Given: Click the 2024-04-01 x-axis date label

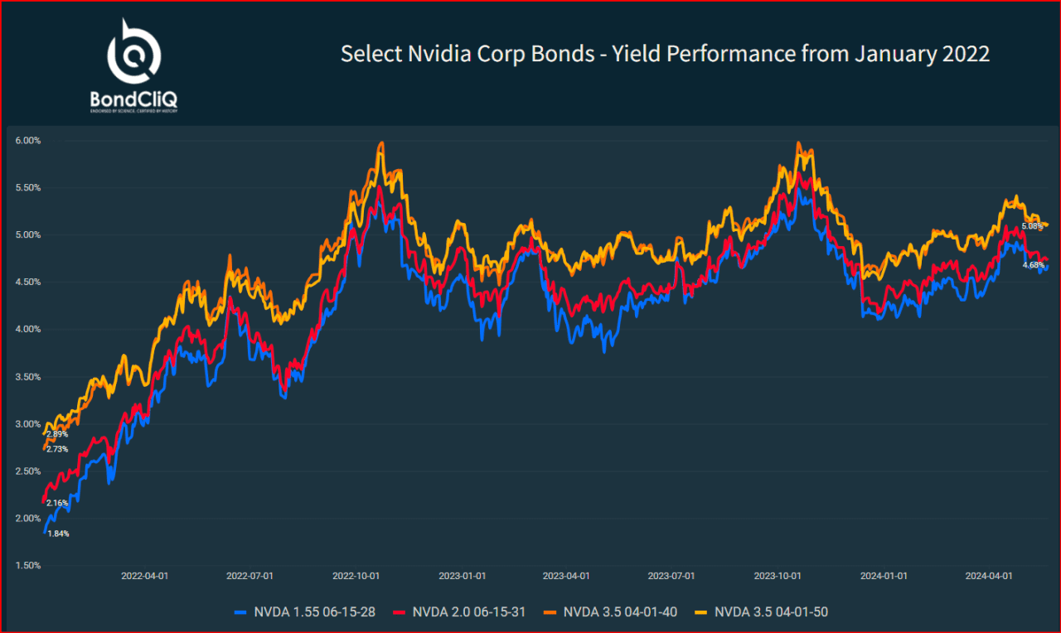Looking at the screenshot, I should pyautogui.click(x=991, y=575).
